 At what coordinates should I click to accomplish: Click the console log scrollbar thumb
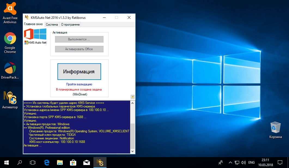(x=133, y=136)
